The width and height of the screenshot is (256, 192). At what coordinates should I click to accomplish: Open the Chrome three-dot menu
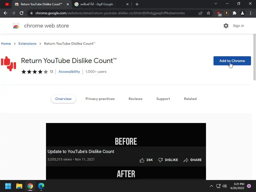(250, 13)
